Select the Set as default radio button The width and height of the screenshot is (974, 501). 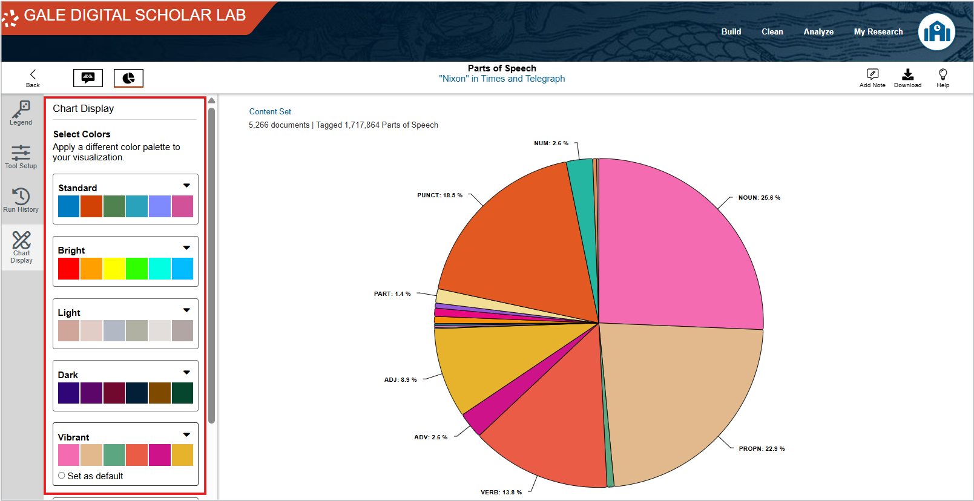tap(62, 476)
